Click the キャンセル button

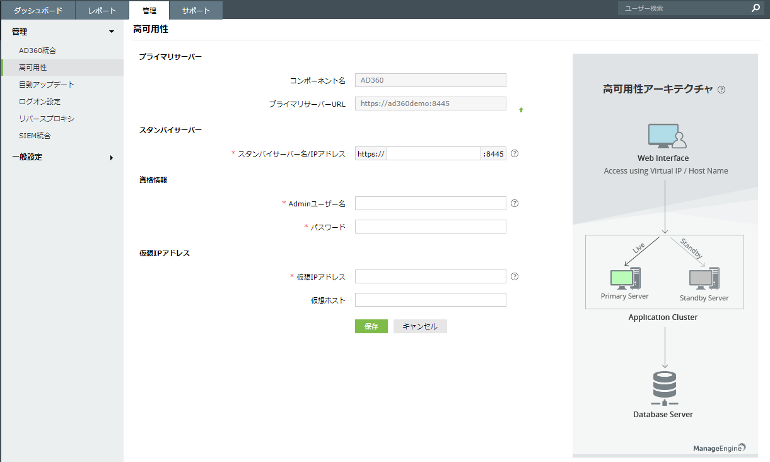coord(420,326)
